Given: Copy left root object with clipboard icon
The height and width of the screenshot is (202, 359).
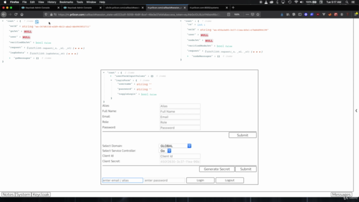Looking at the screenshot, I should click(x=37, y=22).
